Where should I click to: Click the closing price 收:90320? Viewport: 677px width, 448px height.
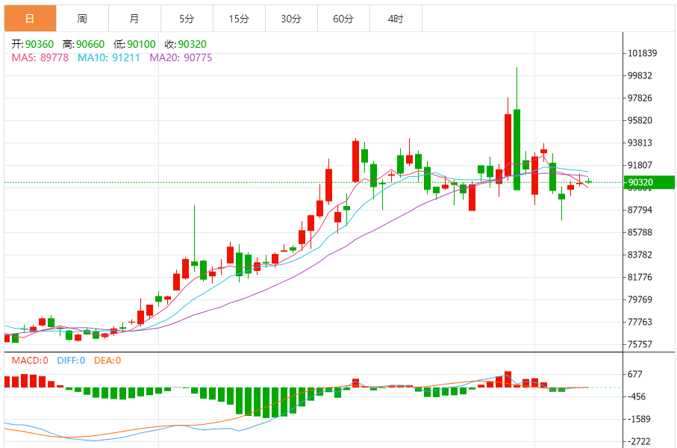coord(186,44)
